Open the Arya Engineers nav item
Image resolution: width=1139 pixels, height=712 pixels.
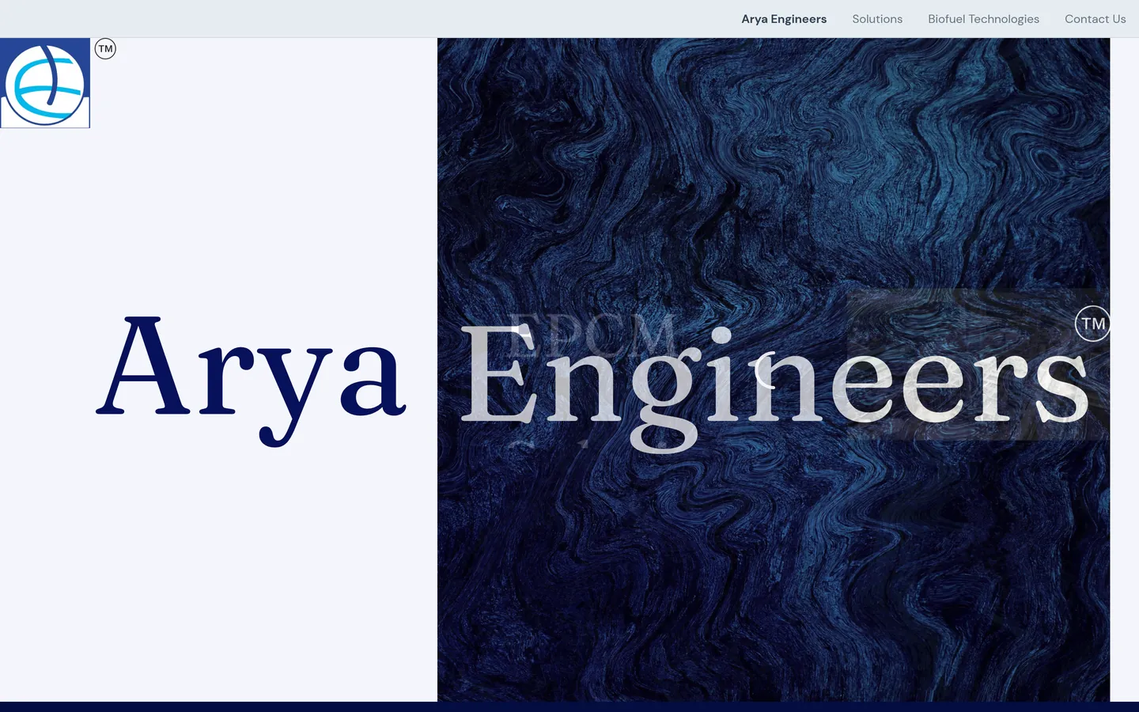point(784,19)
